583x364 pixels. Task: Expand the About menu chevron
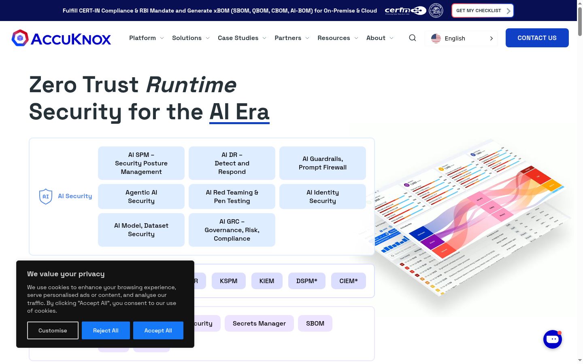392,38
